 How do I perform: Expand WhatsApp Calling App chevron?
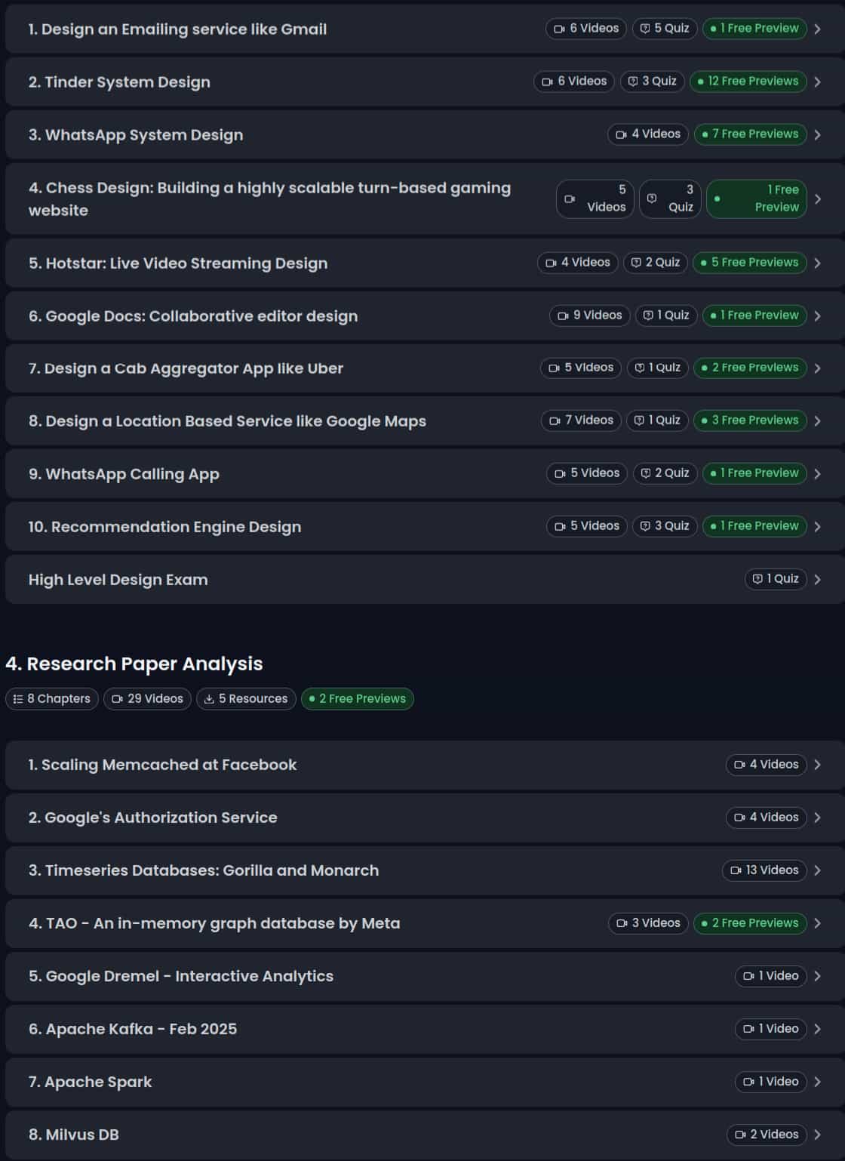pyautogui.click(x=817, y=473)
